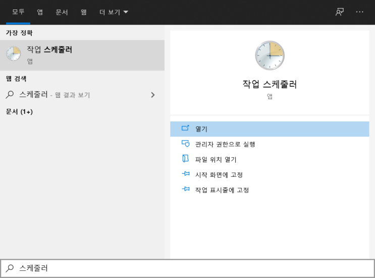
Task: Switch to the 문서 tab
Action: coord(62,12)
